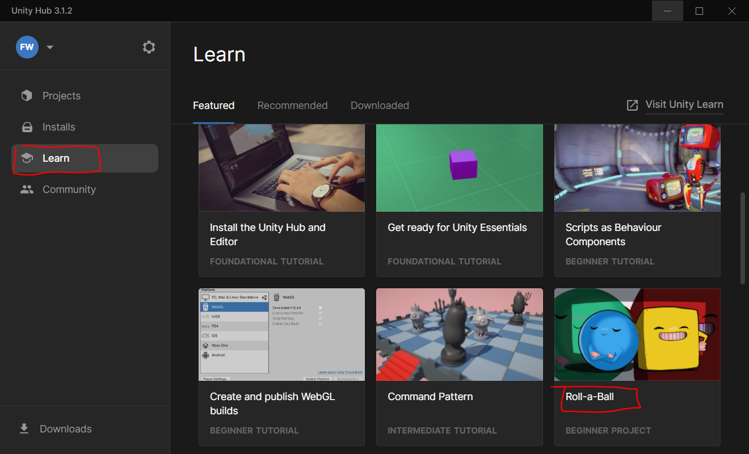The width and height of the screenshot is (749, 454).
Task: Click the external link icon beside Visit Unity Learn
Action: tap(632, 105)
